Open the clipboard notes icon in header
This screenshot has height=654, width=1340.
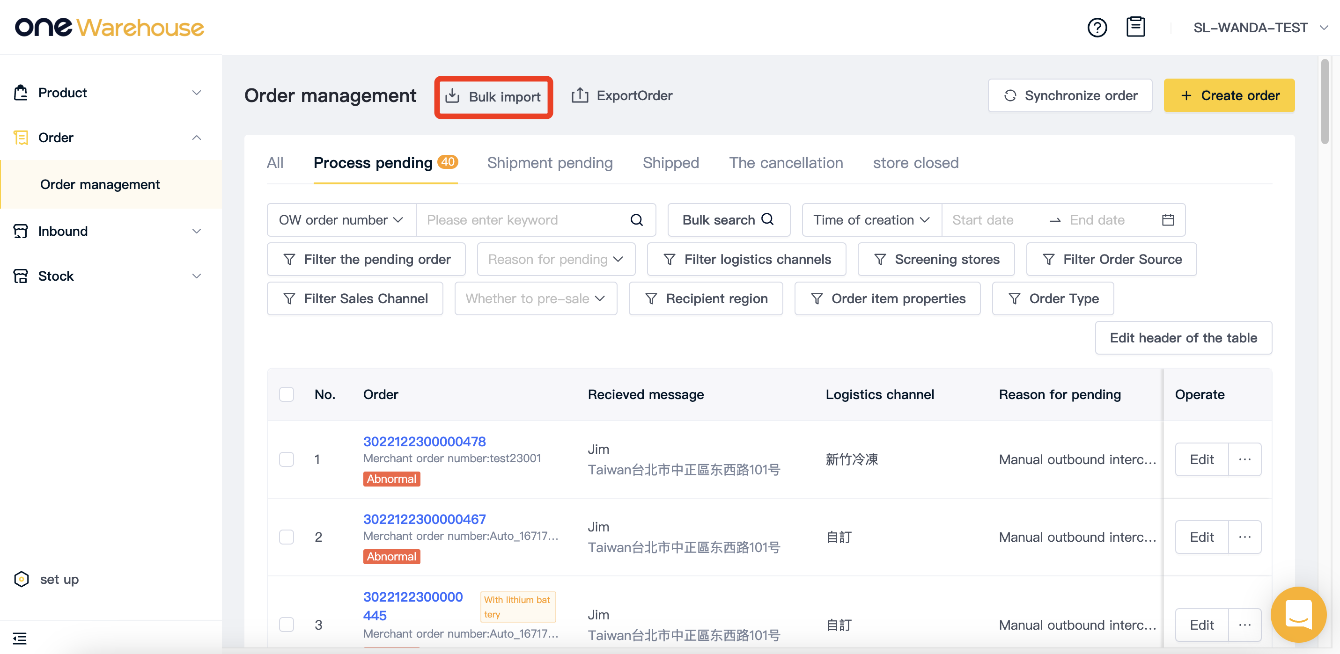[1135, 27]
